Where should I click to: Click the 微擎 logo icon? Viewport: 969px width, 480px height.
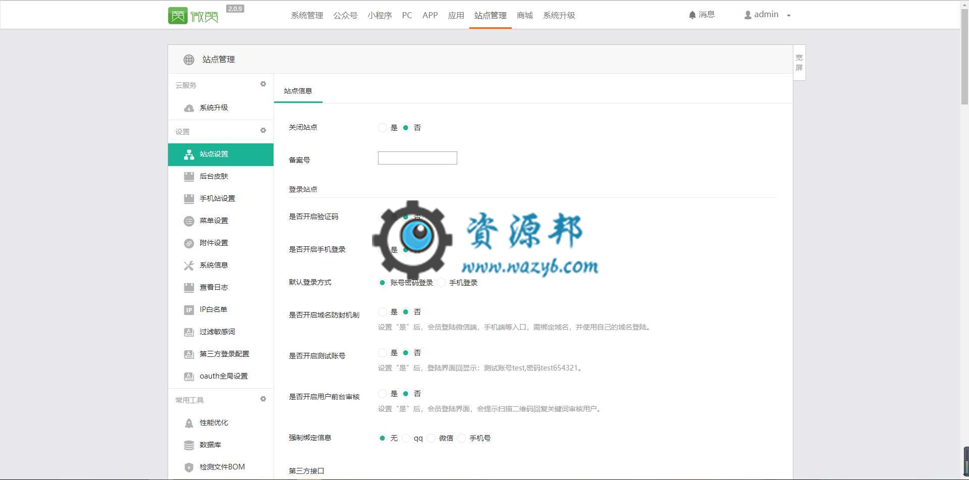178,16
